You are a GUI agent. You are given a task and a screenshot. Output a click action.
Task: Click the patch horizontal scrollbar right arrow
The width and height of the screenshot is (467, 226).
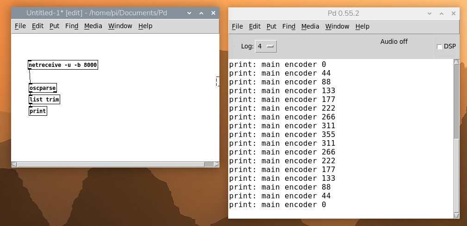[216, 164]
